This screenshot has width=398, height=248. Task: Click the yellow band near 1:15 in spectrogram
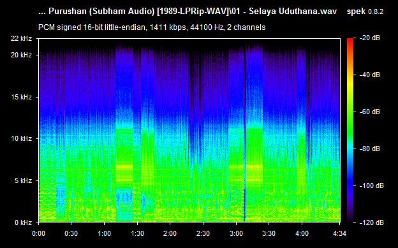[124, 167]
